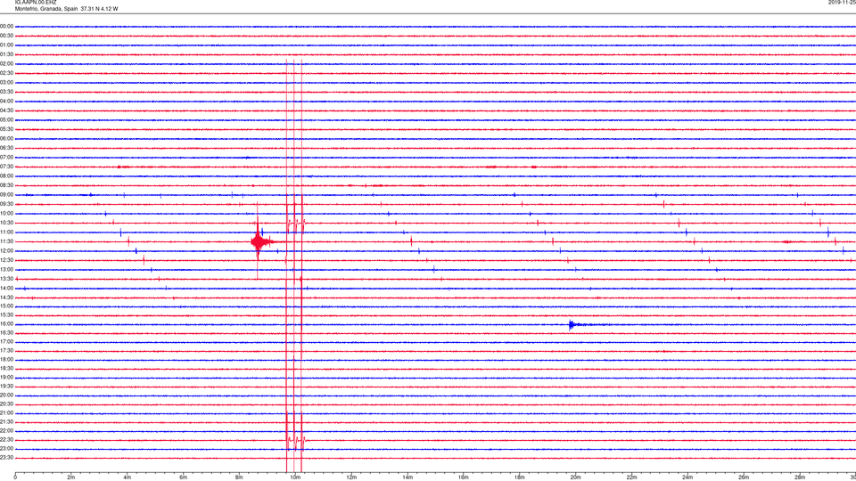This screenshot has height=481, width=856.
Task: Select the 01:30 time label
Action: click(x=6, y=54)
